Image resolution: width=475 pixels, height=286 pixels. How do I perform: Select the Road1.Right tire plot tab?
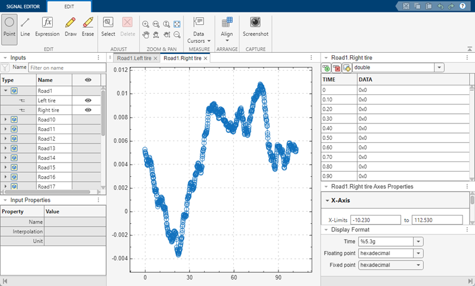pos(182,58)
